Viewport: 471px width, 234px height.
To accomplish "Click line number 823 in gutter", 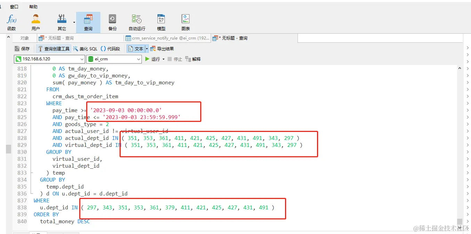I will pos(22,103).
